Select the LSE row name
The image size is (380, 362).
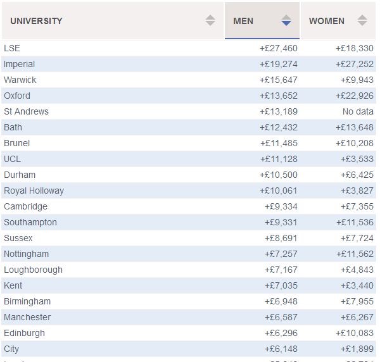point(12,48)
